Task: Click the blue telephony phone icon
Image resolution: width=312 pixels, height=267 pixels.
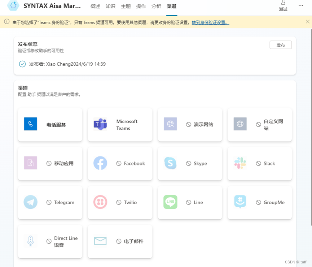Action: coord(30,124)
